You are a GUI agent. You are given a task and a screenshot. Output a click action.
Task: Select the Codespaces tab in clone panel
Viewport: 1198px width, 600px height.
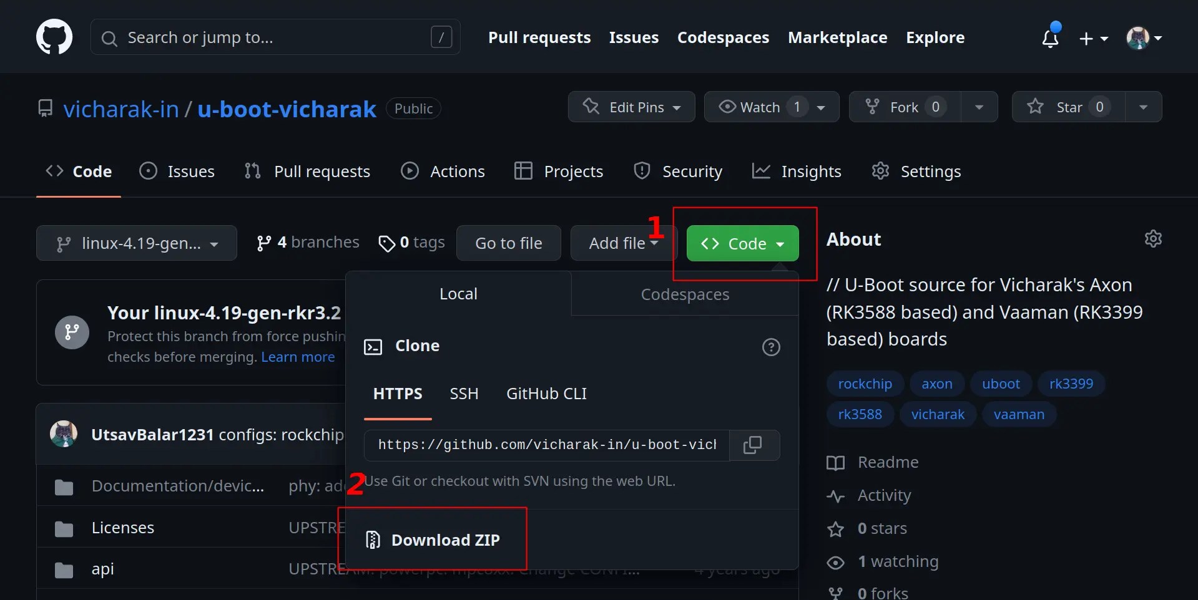point(685,294)
